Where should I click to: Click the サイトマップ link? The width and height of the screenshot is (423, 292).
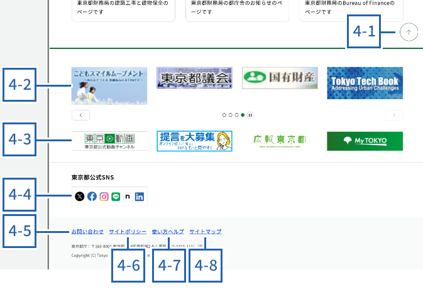[206, 232]
